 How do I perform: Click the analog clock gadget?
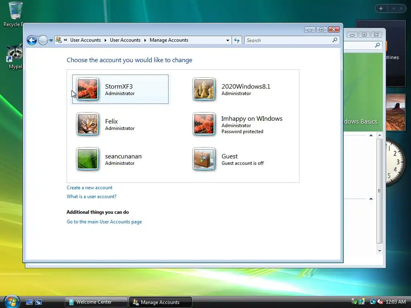pyautogui.click(x=395, y=162)
